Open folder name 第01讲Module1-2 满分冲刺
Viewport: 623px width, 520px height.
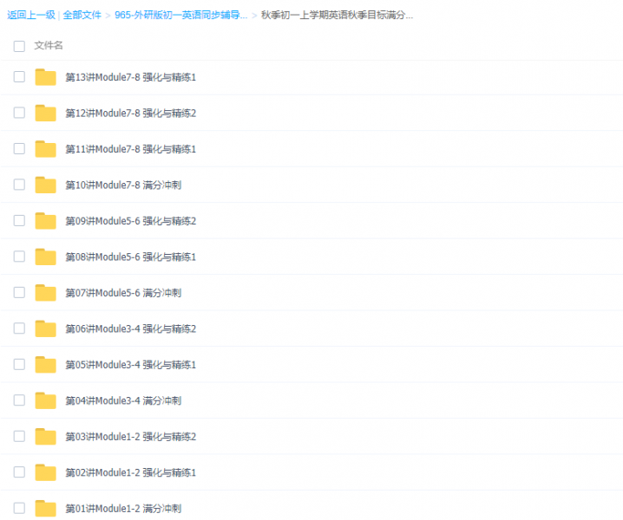click(123, 509)
